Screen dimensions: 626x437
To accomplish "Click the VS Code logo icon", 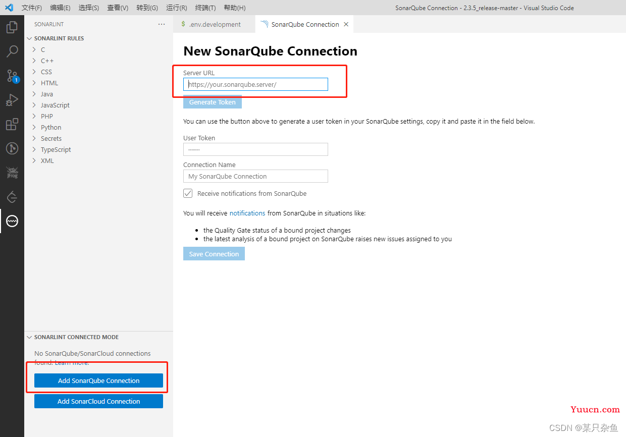I will [9, 8].
